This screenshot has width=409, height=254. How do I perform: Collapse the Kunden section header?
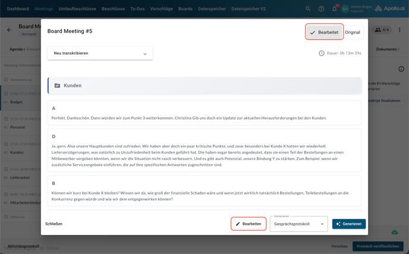tap(204, 86)
